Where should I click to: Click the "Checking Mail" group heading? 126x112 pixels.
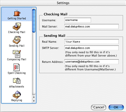click(56, 14)
